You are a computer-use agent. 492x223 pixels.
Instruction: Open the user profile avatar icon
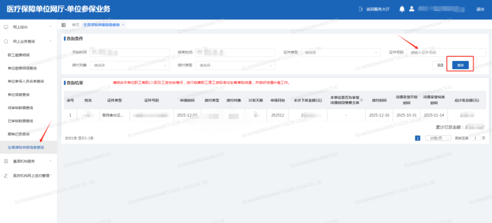click(x=412, y=9)
